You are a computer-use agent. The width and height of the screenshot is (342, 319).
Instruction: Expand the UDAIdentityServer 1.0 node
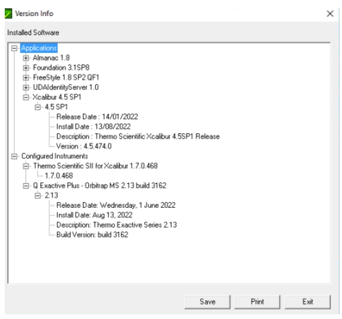coord(26,87)
